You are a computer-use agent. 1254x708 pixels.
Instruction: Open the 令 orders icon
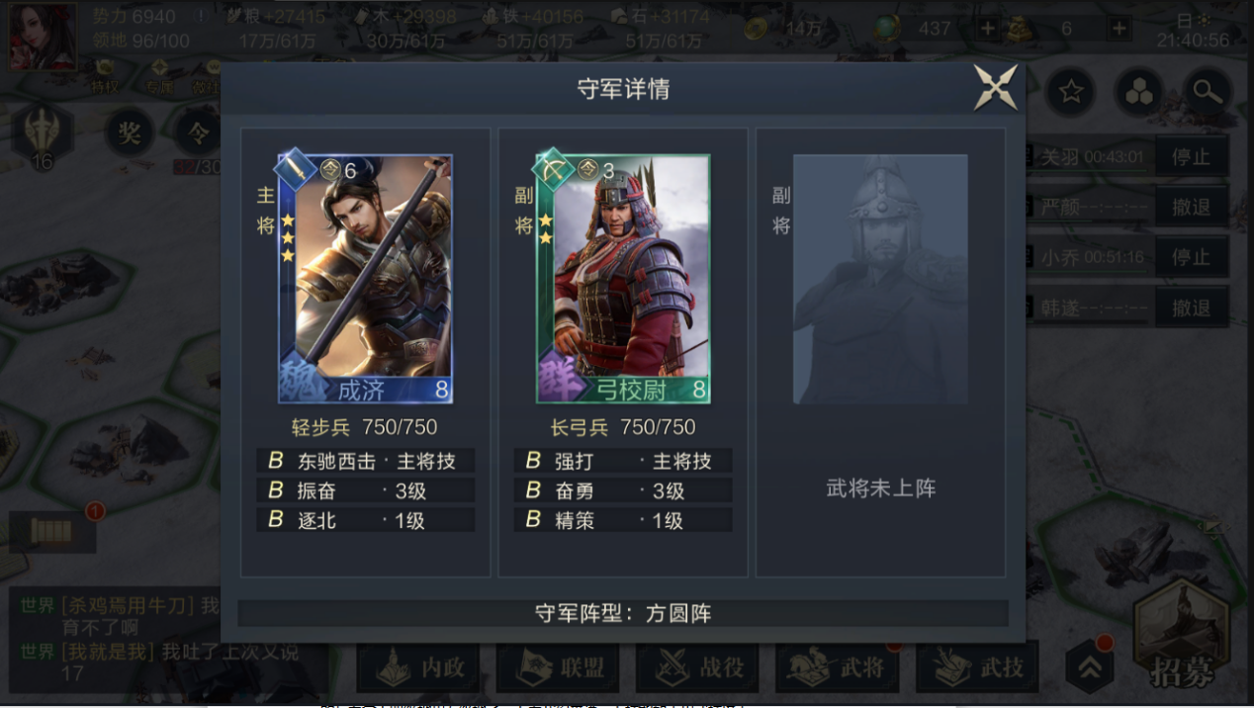(x=198, y=133)
